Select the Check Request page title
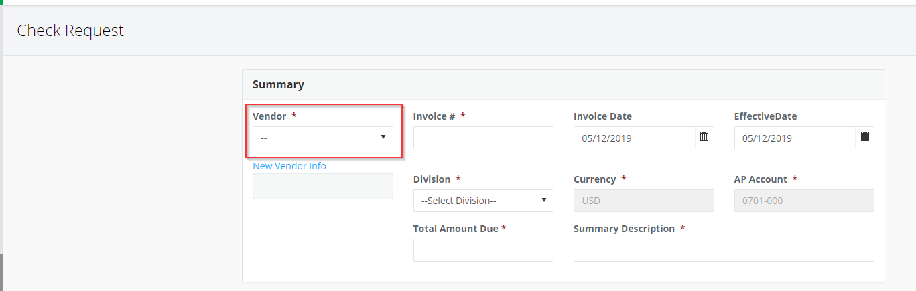 [70, 31]
